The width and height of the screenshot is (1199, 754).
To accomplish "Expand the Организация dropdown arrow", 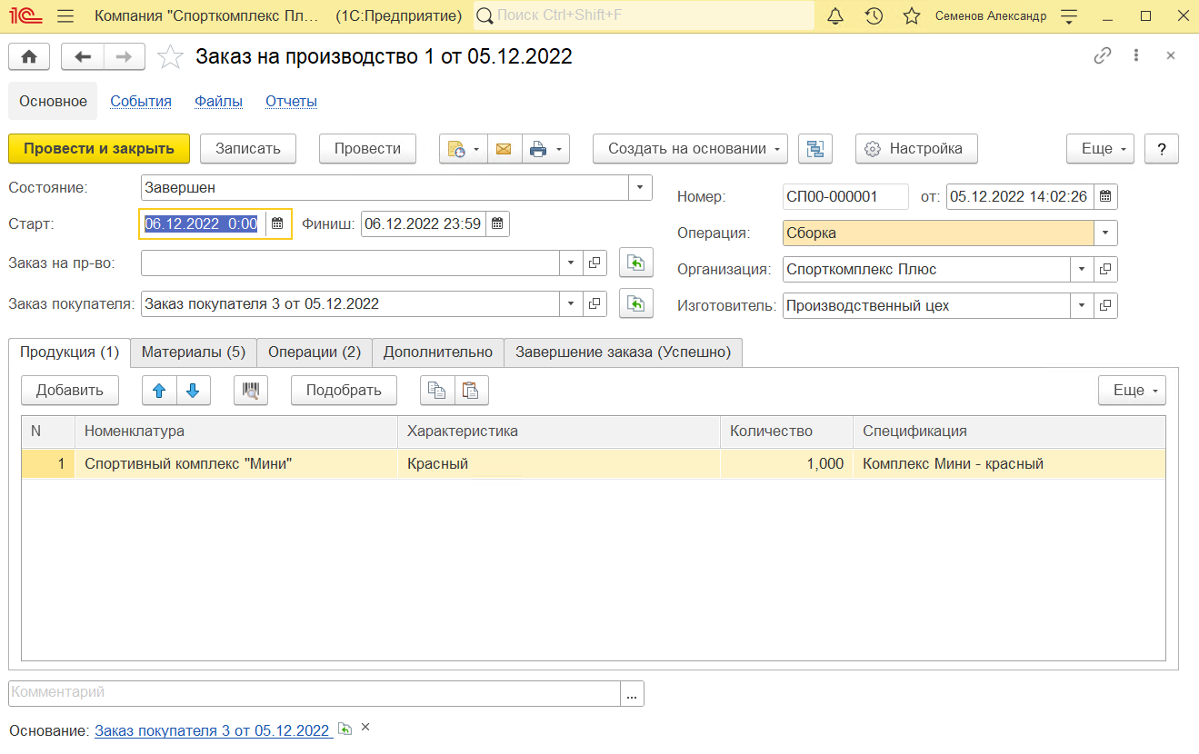I will point(1082,269).
